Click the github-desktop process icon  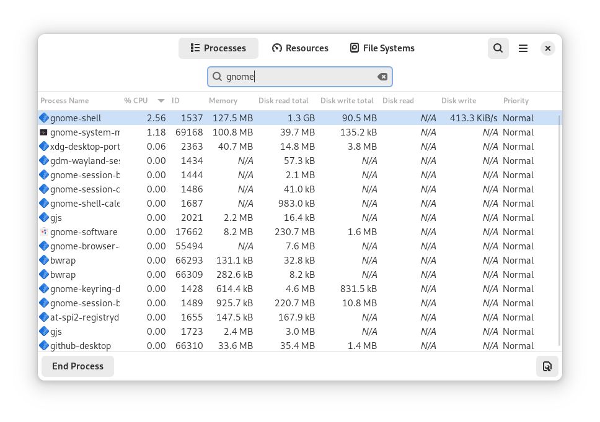44,345
